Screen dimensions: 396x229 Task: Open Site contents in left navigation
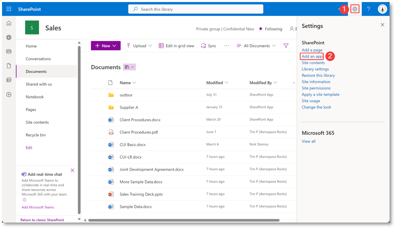[37, 122]
